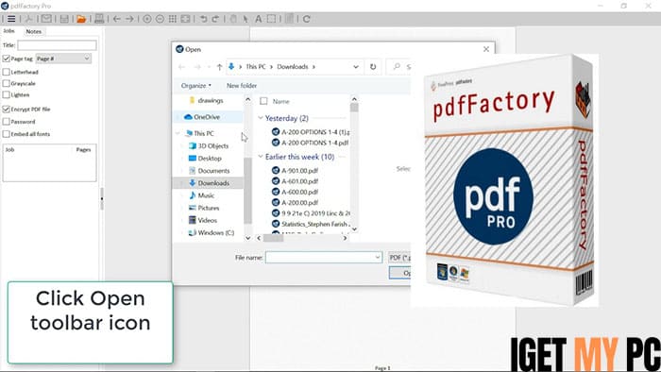Toggle the Page tag checkbox

coord(6,59)
